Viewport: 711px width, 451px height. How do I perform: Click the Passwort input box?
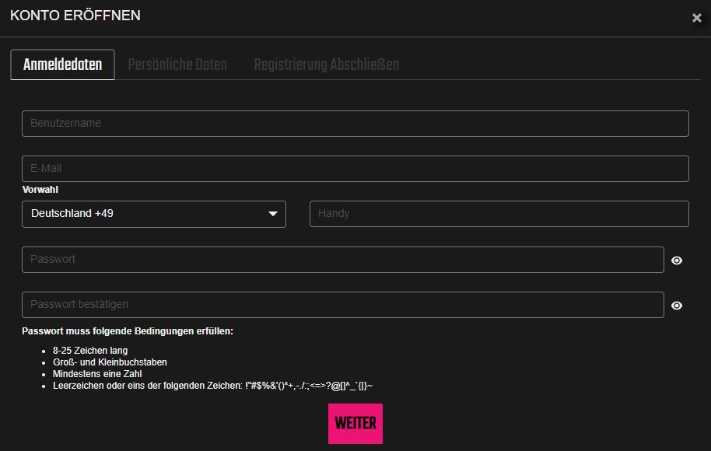click(x=342, y=260)
